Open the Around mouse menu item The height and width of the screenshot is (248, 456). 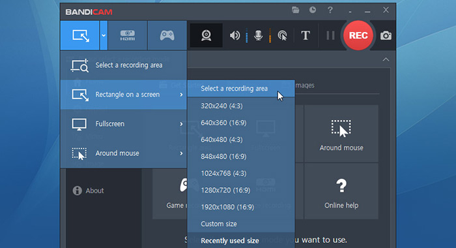tap(124, 153)
